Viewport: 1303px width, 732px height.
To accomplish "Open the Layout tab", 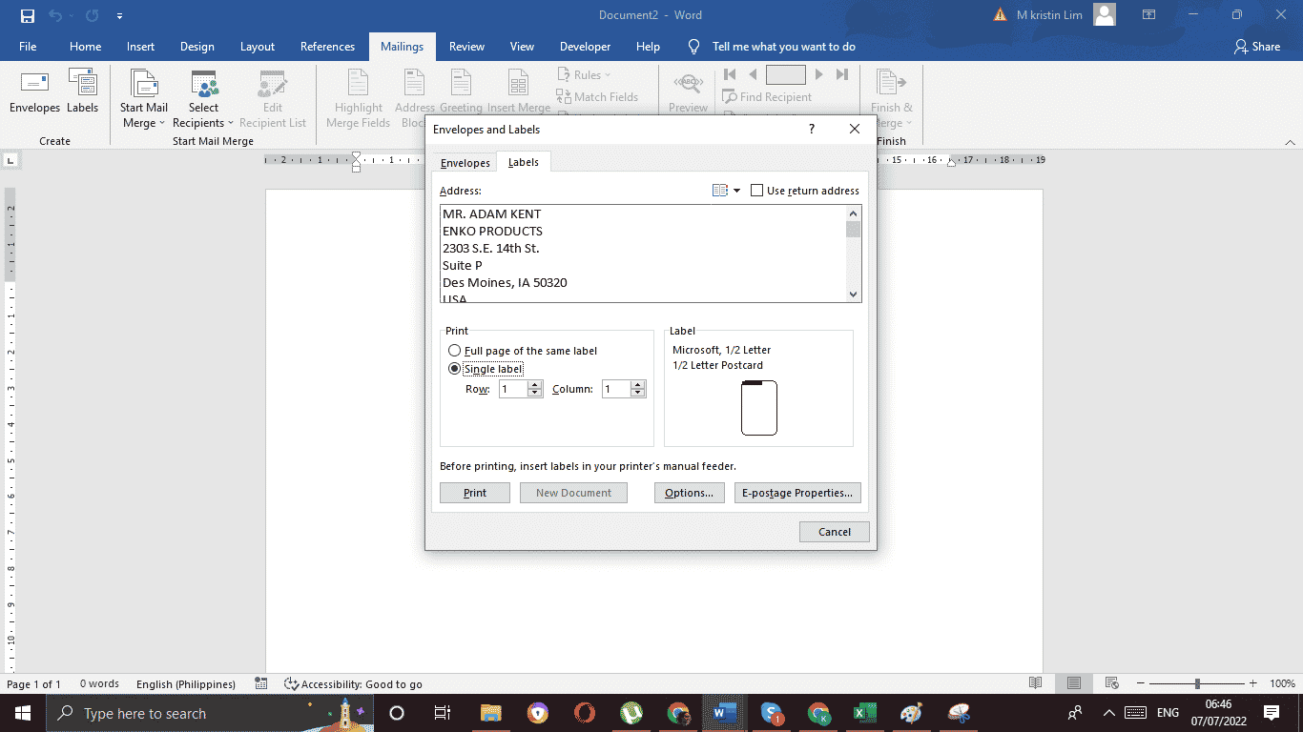I will [x=258, y=47].
